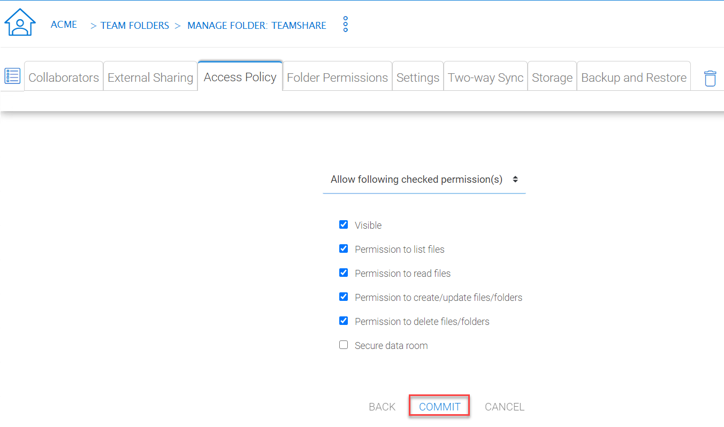Toggle Permission to list files checkbox
This screenshot has height=427, width=724.
click(344, 249)
